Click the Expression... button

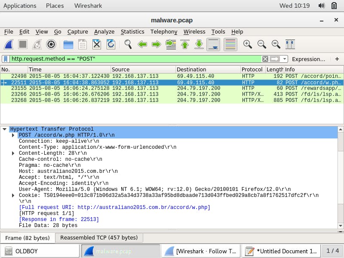(308, 59)
